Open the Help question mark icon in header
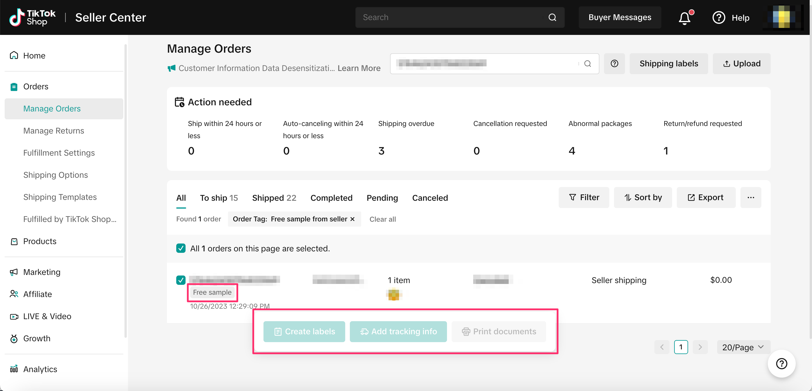 719,18
